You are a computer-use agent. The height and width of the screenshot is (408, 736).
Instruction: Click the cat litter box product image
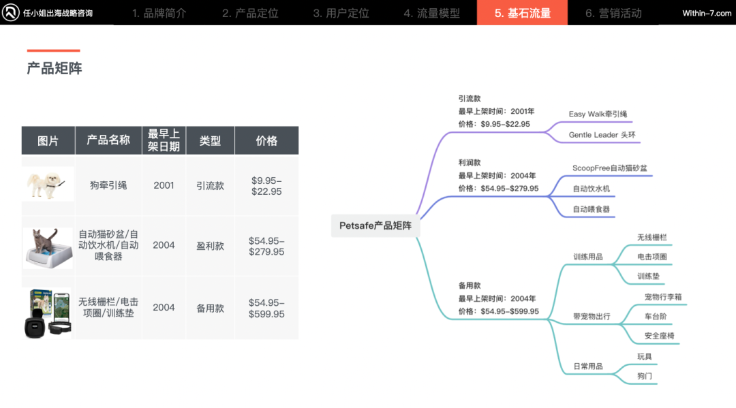pyautogui.click(x=48, y=248)
